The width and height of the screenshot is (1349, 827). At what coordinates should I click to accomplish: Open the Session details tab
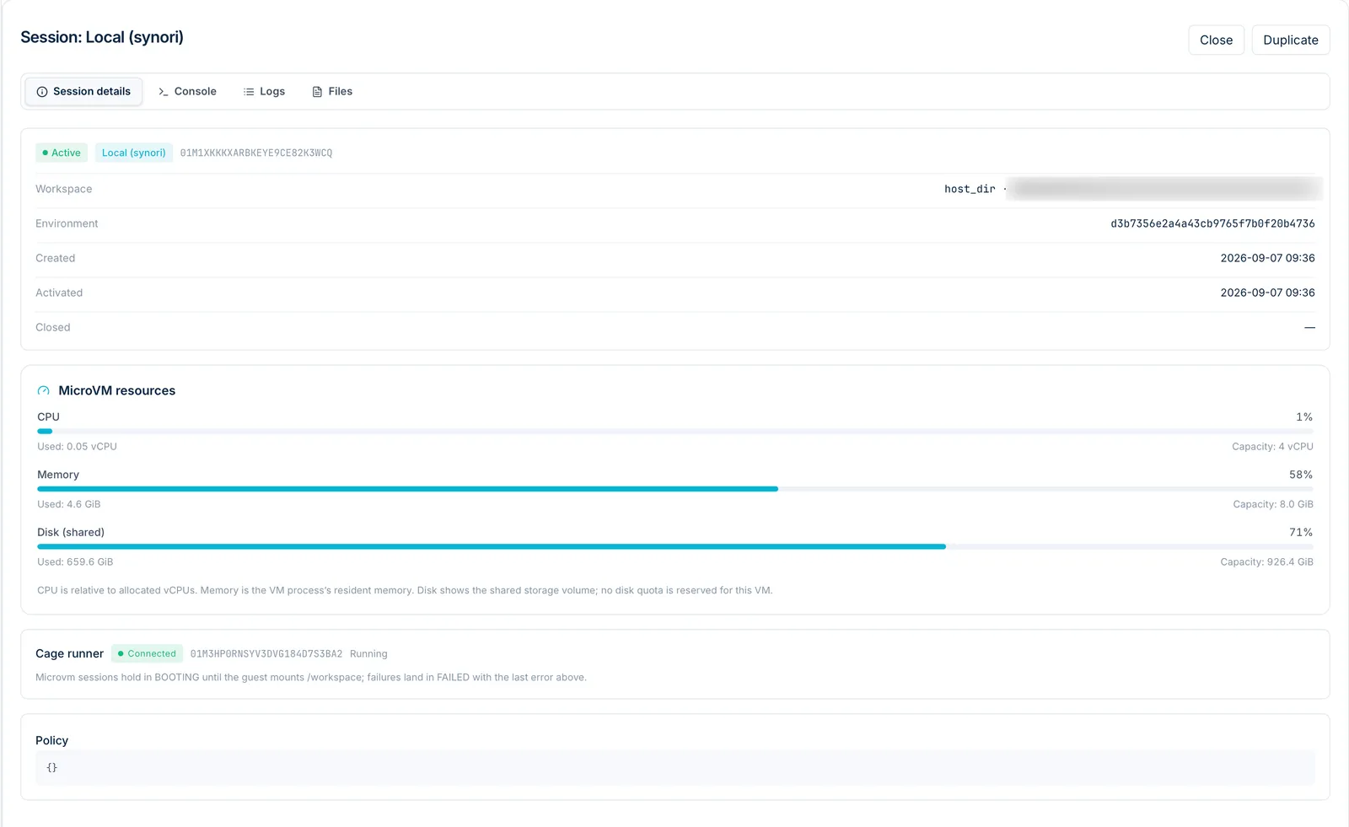[83, 91]
